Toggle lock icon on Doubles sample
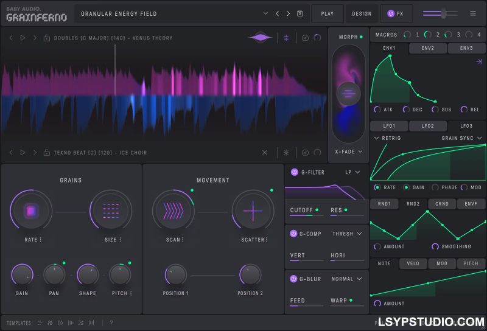Image resolution: width=487 pixels, height=331 pixels. [47, 38]
